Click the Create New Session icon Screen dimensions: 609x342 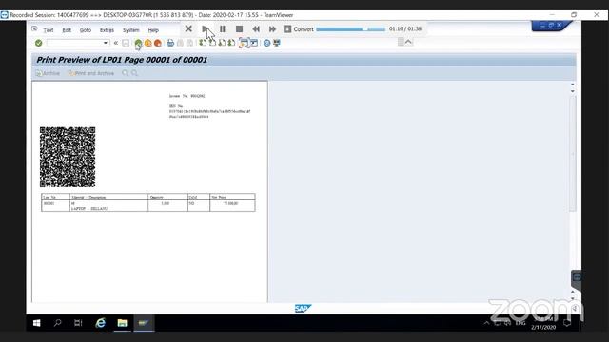click(x=244, y=43)
